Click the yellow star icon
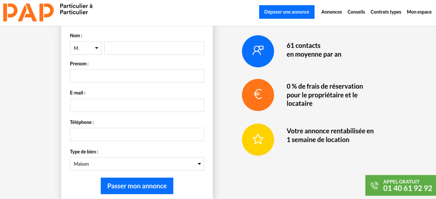This screenshot has width=436, height=199. 258,139
